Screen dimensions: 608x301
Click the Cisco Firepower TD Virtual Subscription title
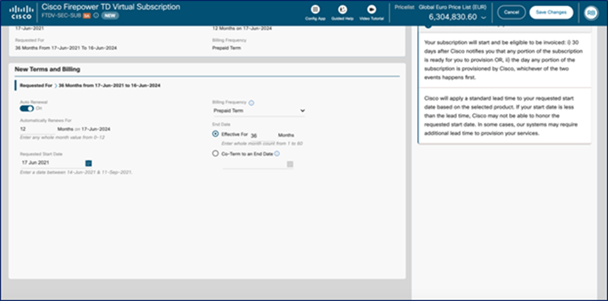(x=111, y=7)
